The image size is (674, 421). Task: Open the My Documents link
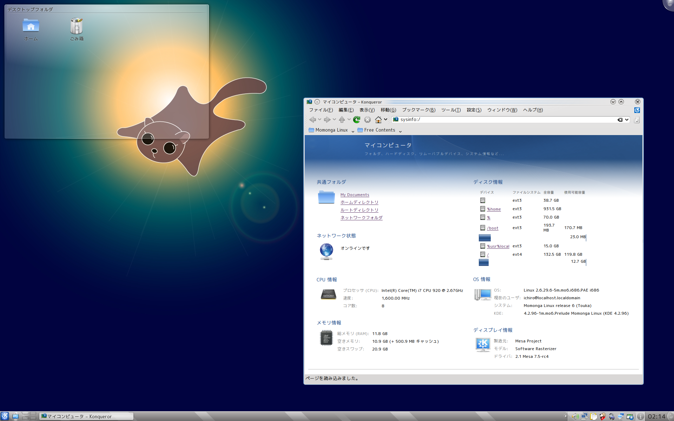pos(355,195)
